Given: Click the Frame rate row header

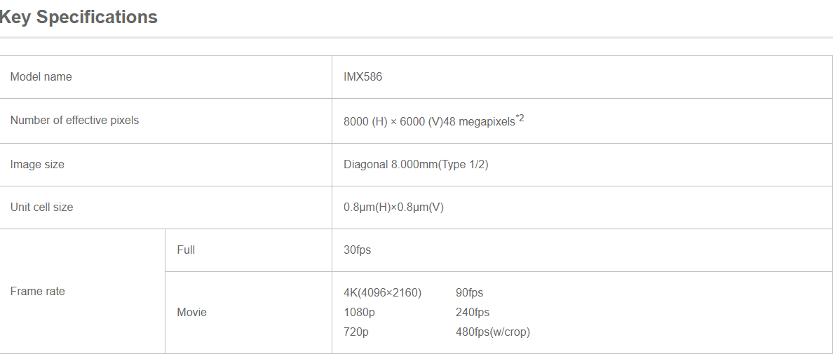Looking at the screenshot, I should pos(37,292).
